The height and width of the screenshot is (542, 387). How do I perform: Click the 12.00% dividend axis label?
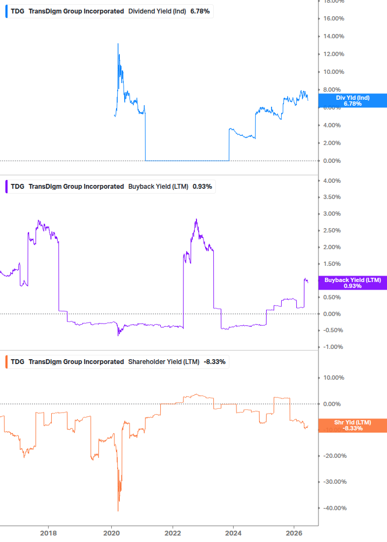tap(334, 54)
